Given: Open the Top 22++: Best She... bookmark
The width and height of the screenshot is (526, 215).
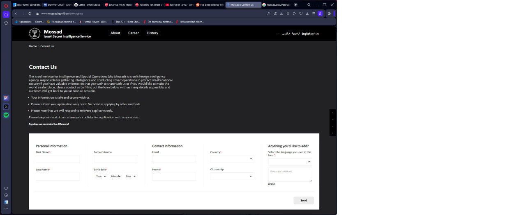Looking at the screenshot, I should point(126,22).
